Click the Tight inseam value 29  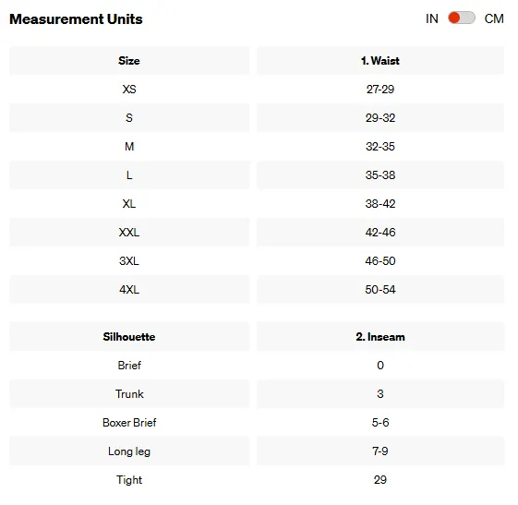(x=380, y=479)
